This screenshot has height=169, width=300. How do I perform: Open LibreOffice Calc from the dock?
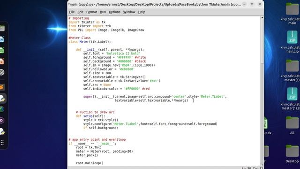click(2, 50)
